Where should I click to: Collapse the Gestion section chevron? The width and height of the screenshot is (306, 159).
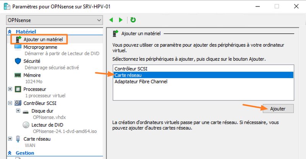pos(10,153)
